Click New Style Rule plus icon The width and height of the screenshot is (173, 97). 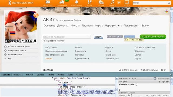[x=159, y=82]
